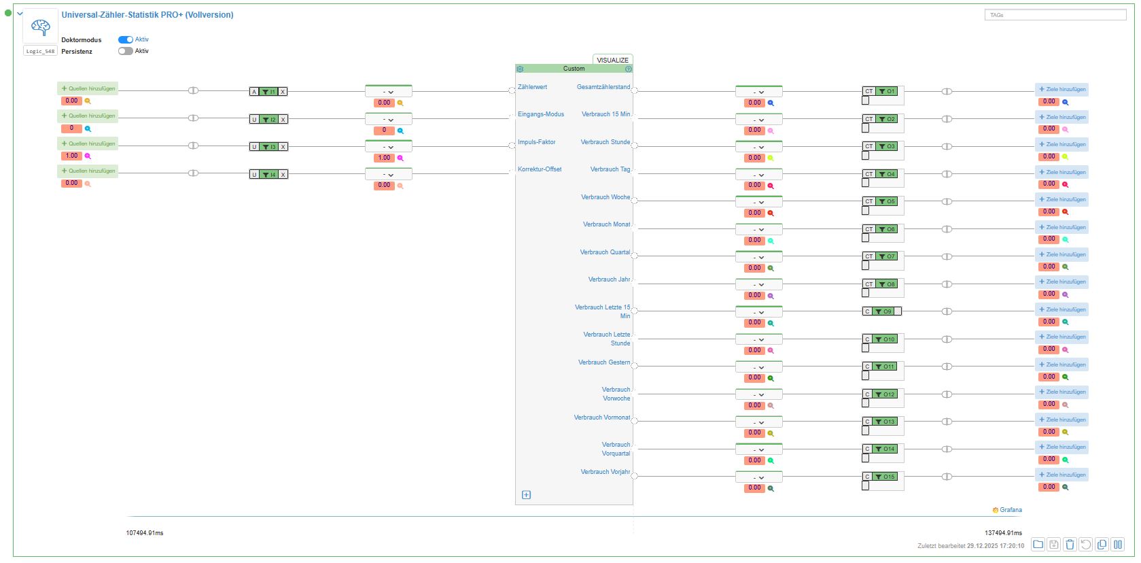
Task: Click the first Quellen hinzufügen button
Action: click(x=88, y=88)
